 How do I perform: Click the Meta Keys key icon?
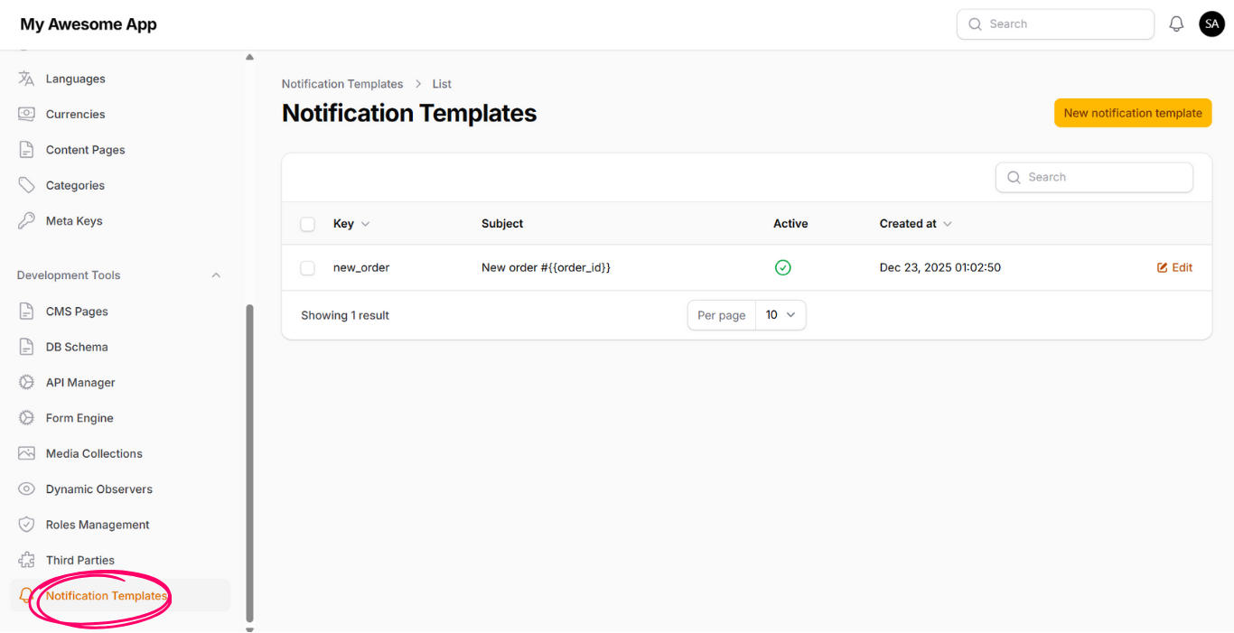coord(26,220)
